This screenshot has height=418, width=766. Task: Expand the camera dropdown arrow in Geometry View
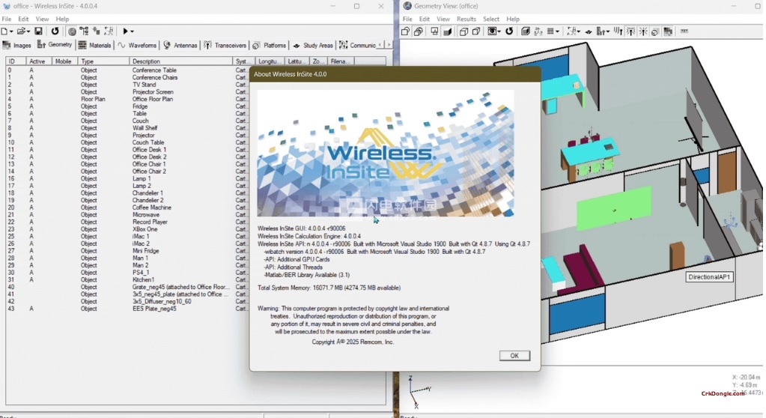click(499, 31)
